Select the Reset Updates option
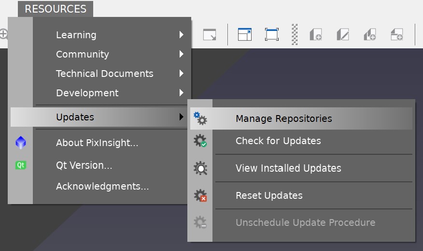The image size is (423, 251). coord(269,196)
